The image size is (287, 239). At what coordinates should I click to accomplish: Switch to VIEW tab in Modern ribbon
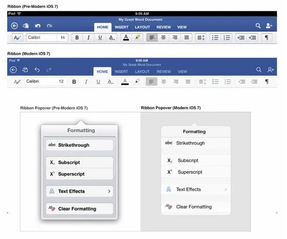point(182,72)
